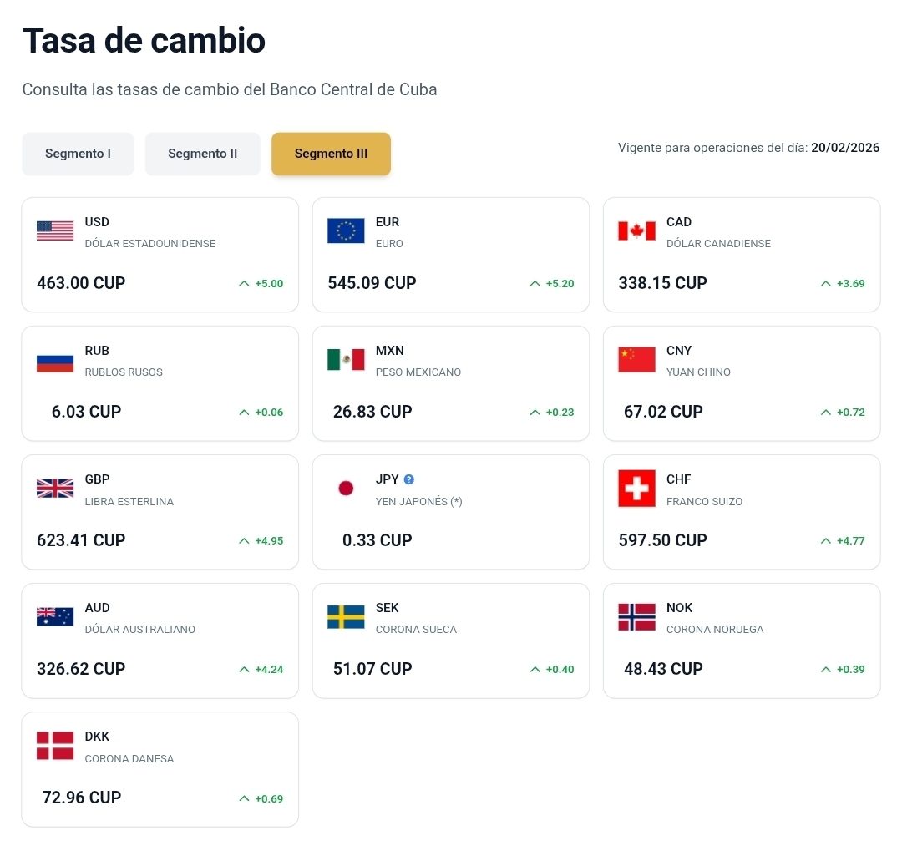Switch to the Segmento I tab

(78, 154)
